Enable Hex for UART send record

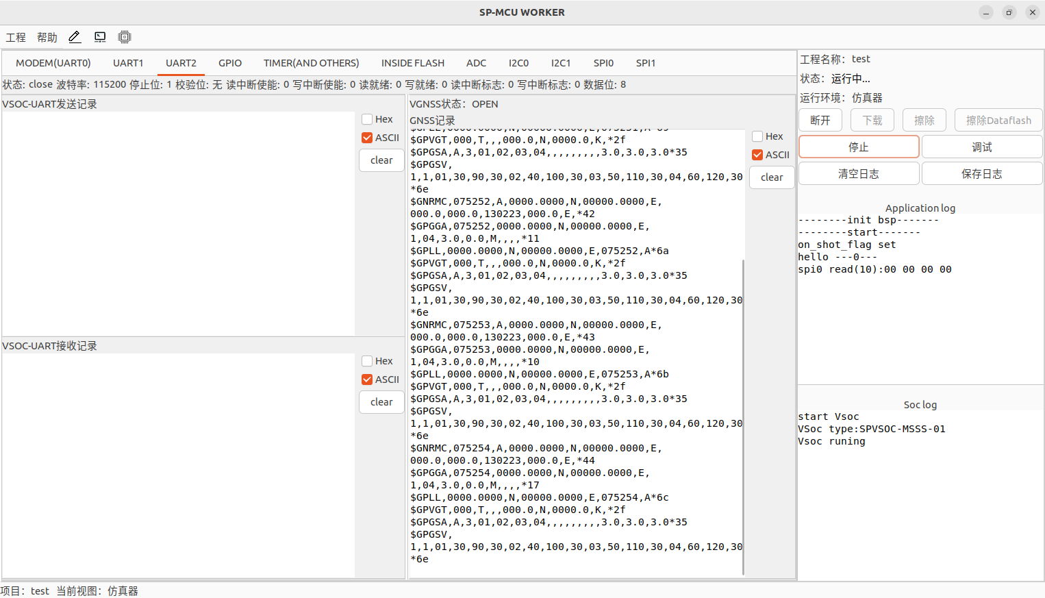tap(368, 119)
